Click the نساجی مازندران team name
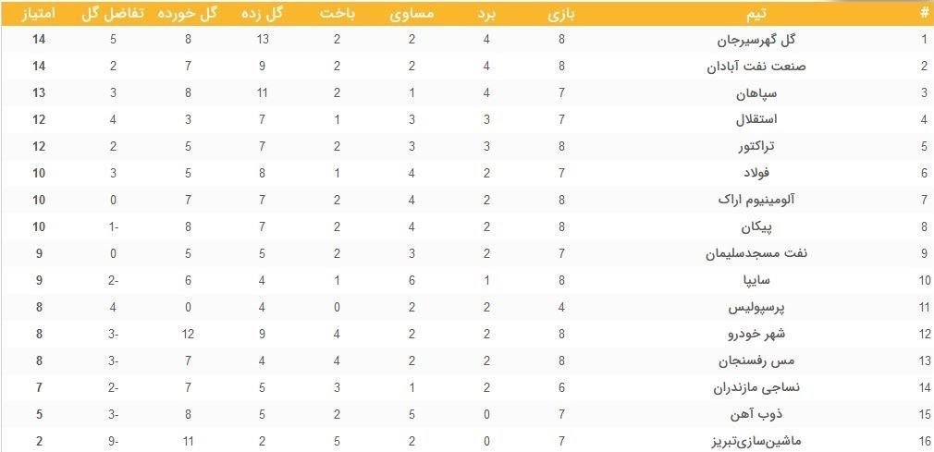934x452 pixels. pyautogui.click(x=745, y=386)
